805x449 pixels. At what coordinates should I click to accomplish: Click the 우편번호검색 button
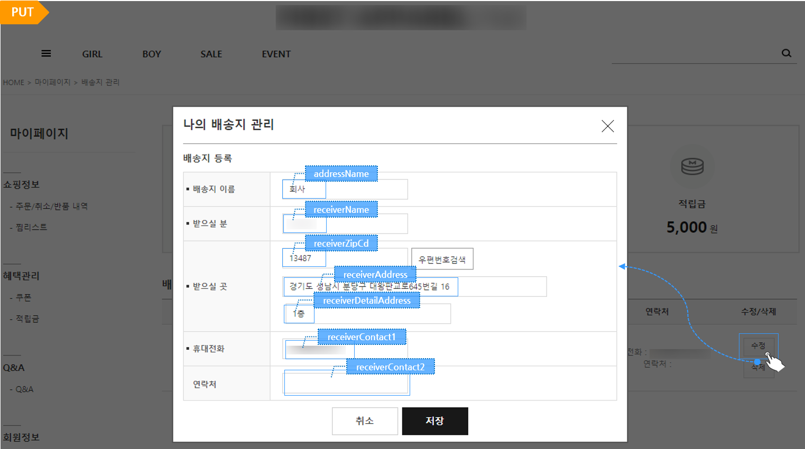click(442, 259)
